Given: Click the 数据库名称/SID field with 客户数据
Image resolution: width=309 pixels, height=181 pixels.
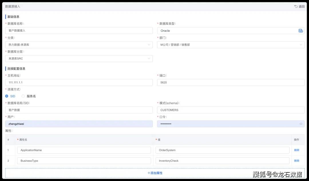Looking at the screenshot, I should point(79,110).
